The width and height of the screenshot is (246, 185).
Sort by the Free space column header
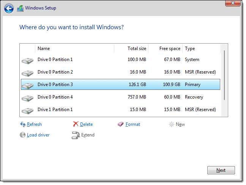point(166,49)
